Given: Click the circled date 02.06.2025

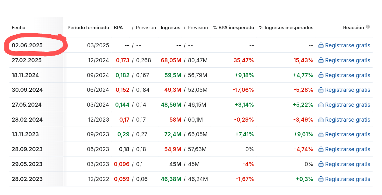Looking at the screenshot, I should click(27, 45).
